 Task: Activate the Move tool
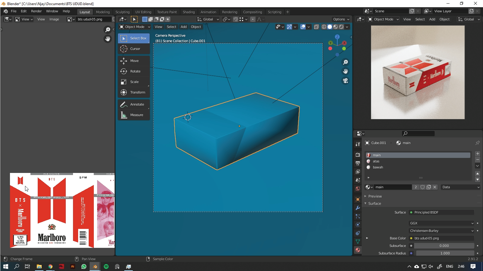click(134, 61)
